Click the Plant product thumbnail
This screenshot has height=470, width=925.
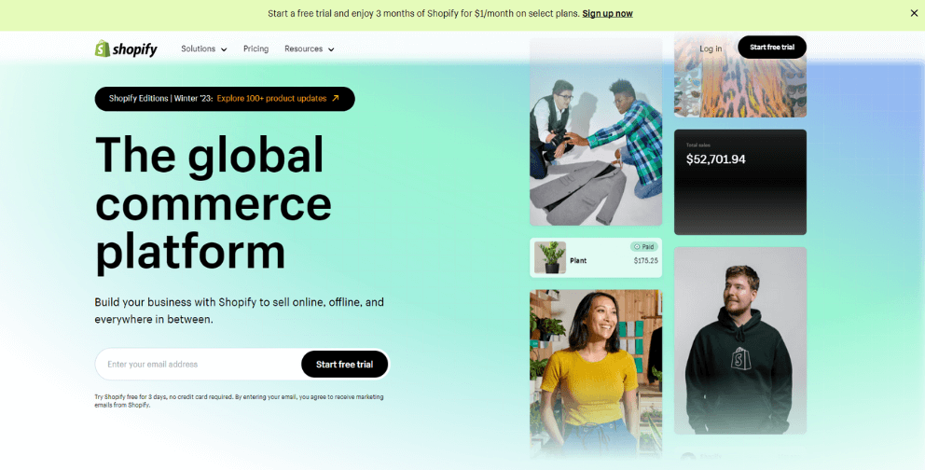point(550,257)
